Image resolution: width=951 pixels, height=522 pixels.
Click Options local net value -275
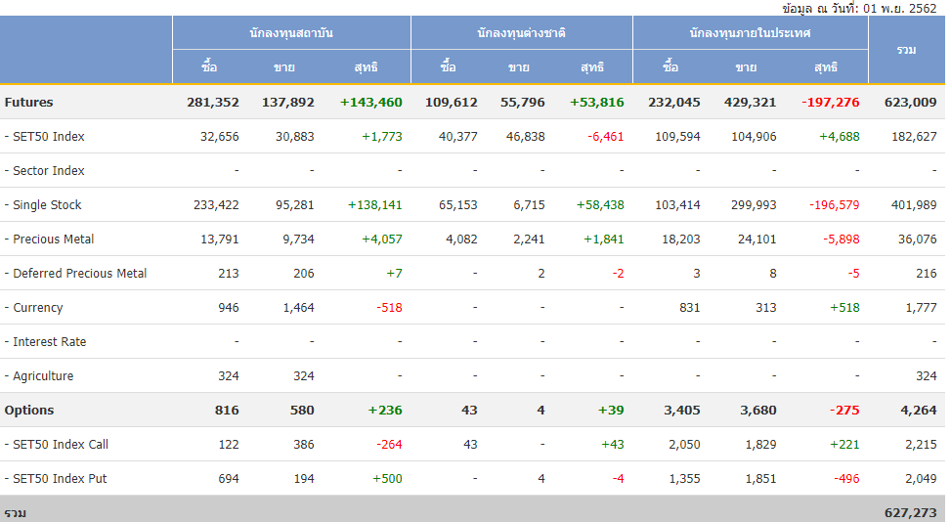point(844,410)
